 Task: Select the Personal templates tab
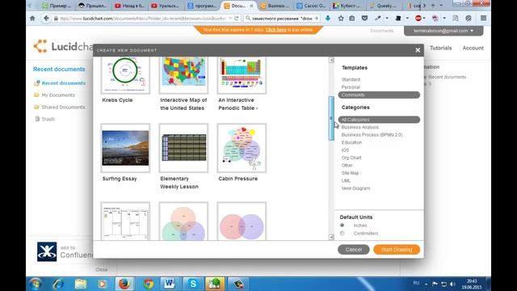[351, 87]
